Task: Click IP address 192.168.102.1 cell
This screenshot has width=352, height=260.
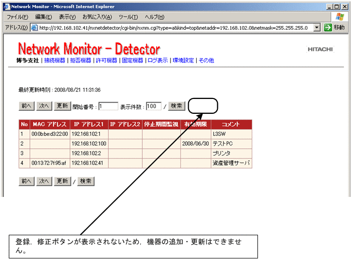Action: point(89,134)
